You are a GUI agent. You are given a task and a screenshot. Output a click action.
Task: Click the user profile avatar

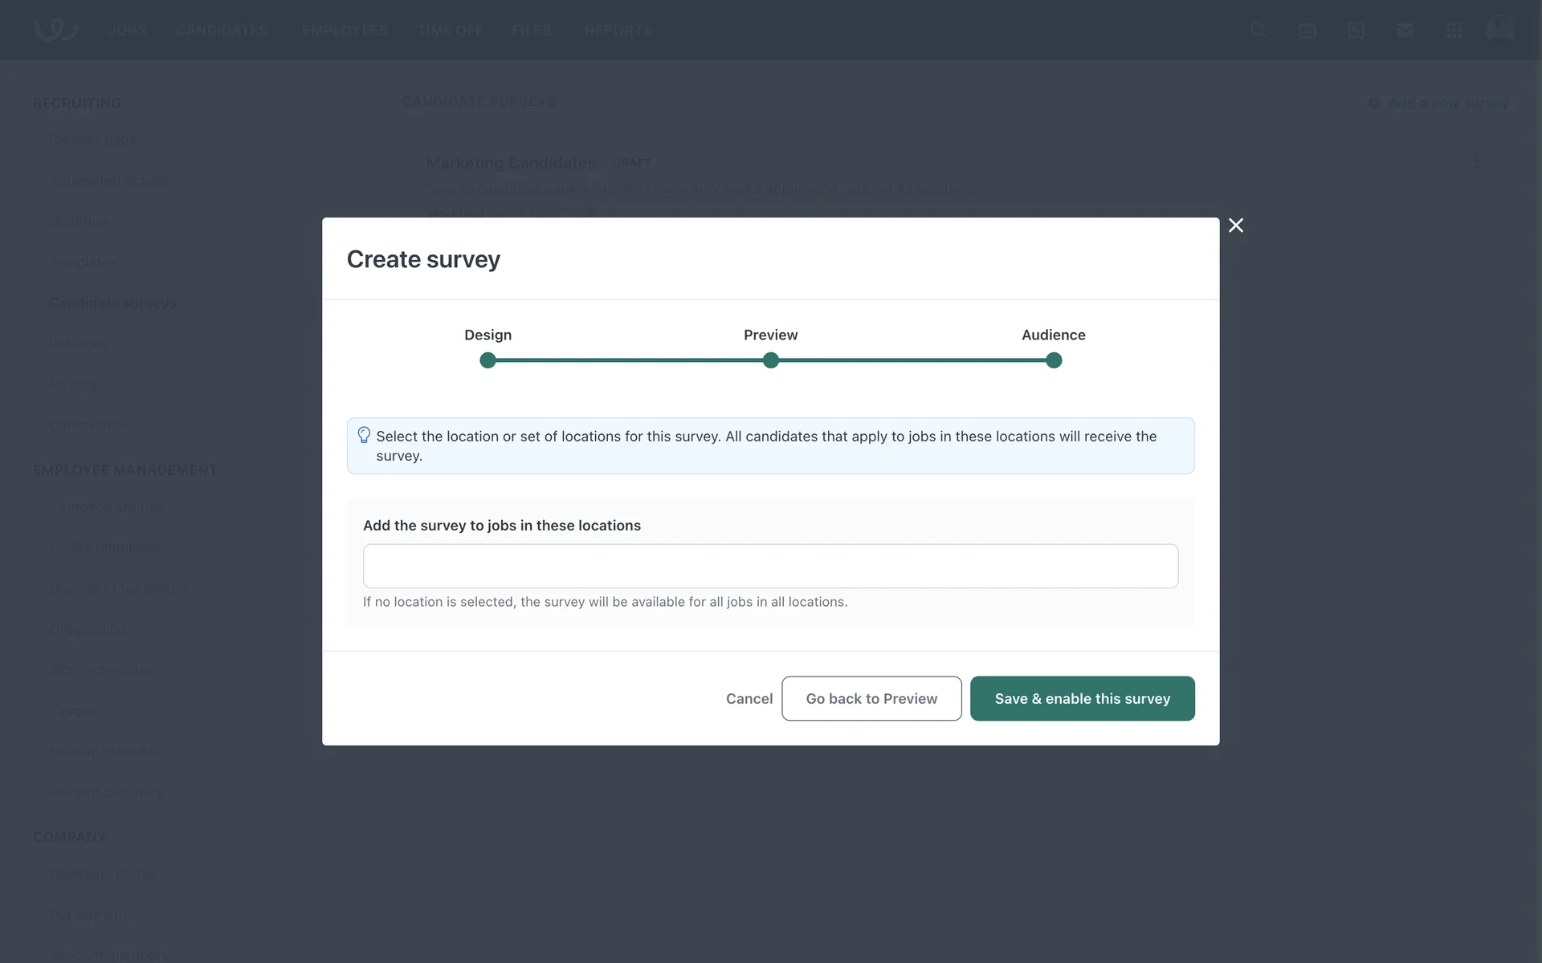[1499, 29]
